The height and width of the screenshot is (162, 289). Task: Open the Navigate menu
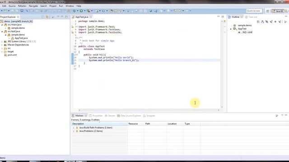pos(33,6)
